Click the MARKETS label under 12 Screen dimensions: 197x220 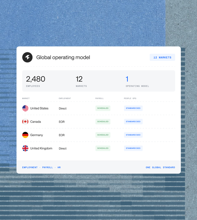click(81, 86)
